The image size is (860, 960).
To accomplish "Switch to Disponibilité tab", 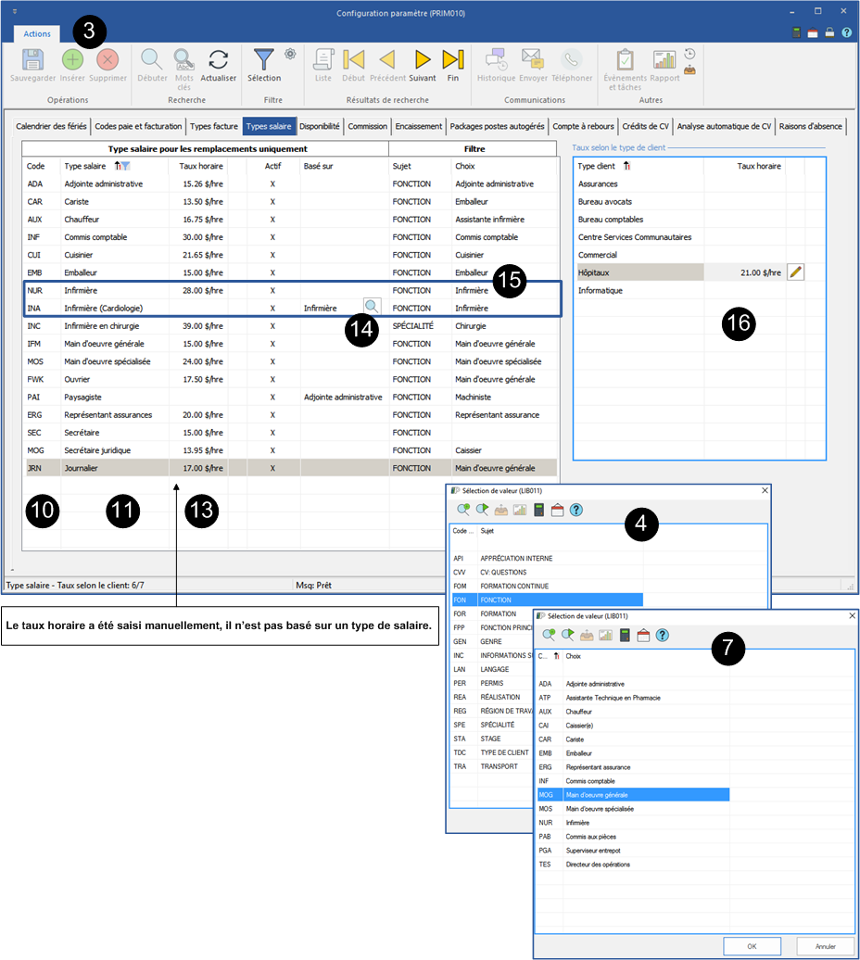I will [320, 126].
